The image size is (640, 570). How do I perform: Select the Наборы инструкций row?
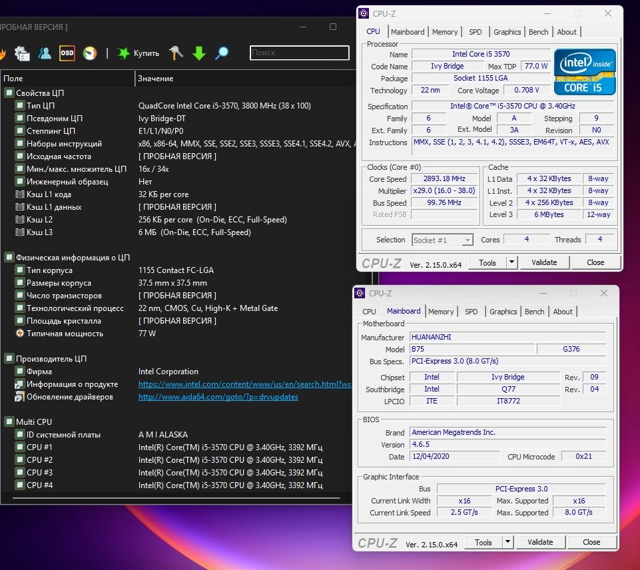click(178, 144)
